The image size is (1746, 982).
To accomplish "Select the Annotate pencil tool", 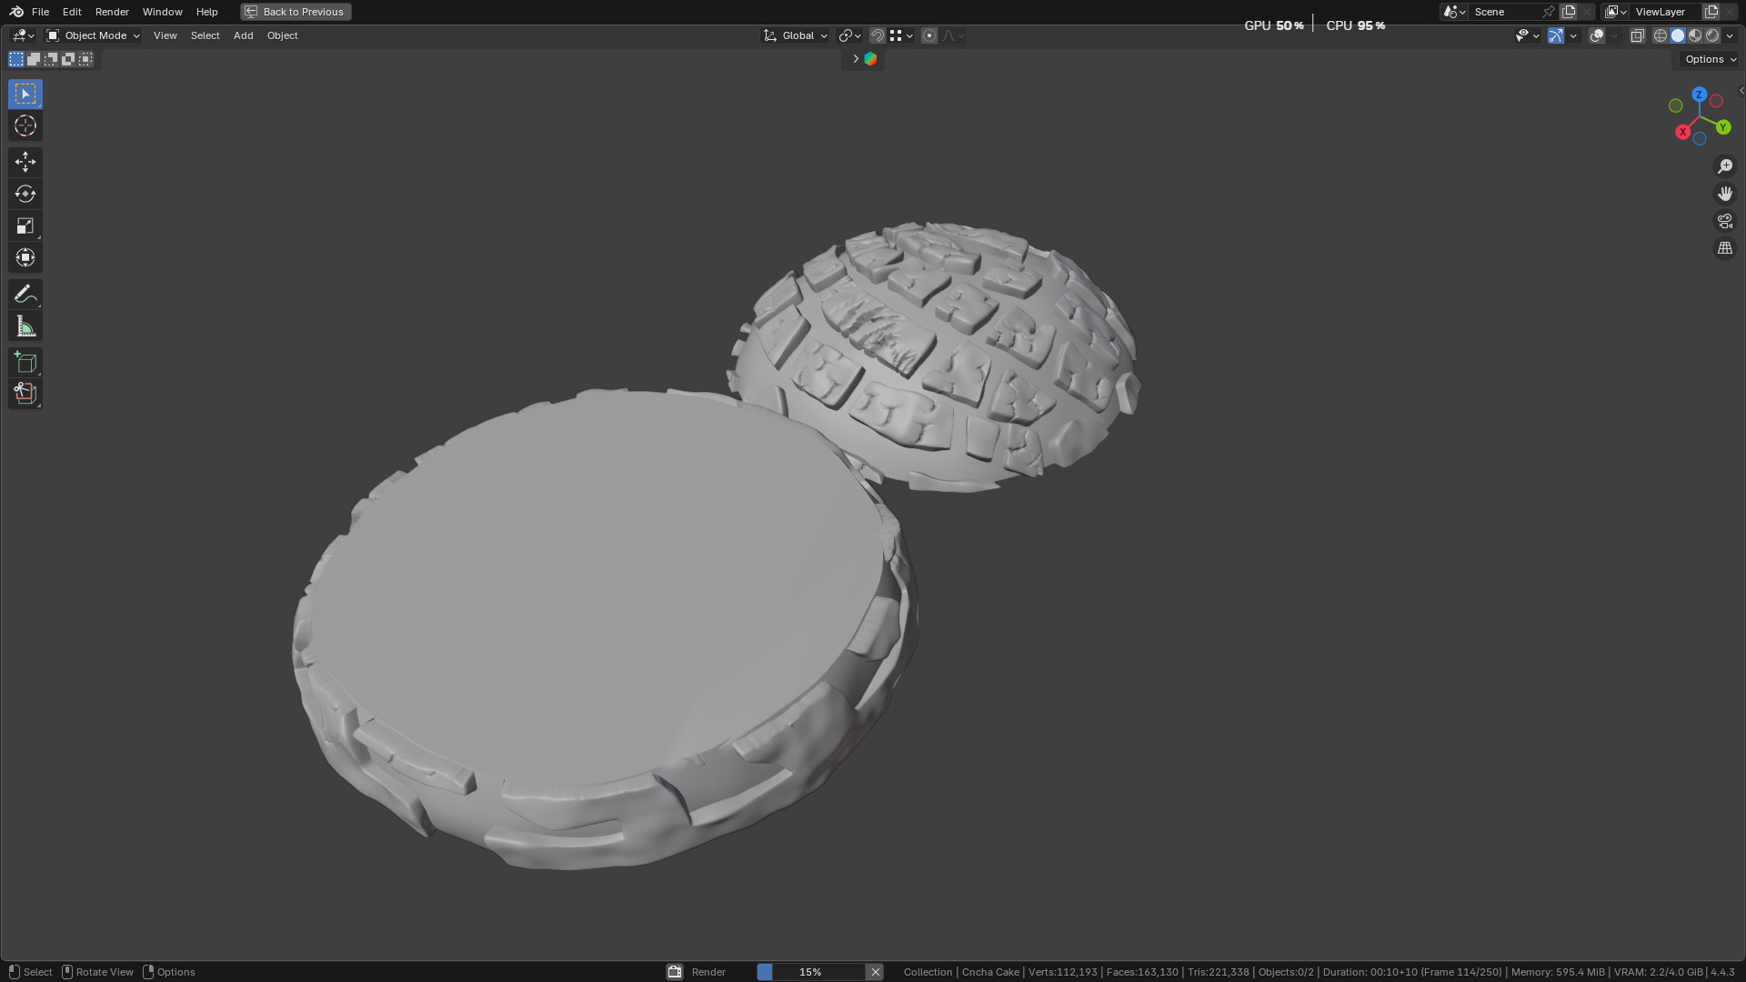I will (x=25, y=294).
